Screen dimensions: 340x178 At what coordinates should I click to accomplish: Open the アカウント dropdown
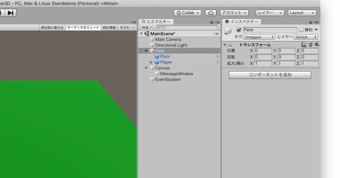coord(234,13)
